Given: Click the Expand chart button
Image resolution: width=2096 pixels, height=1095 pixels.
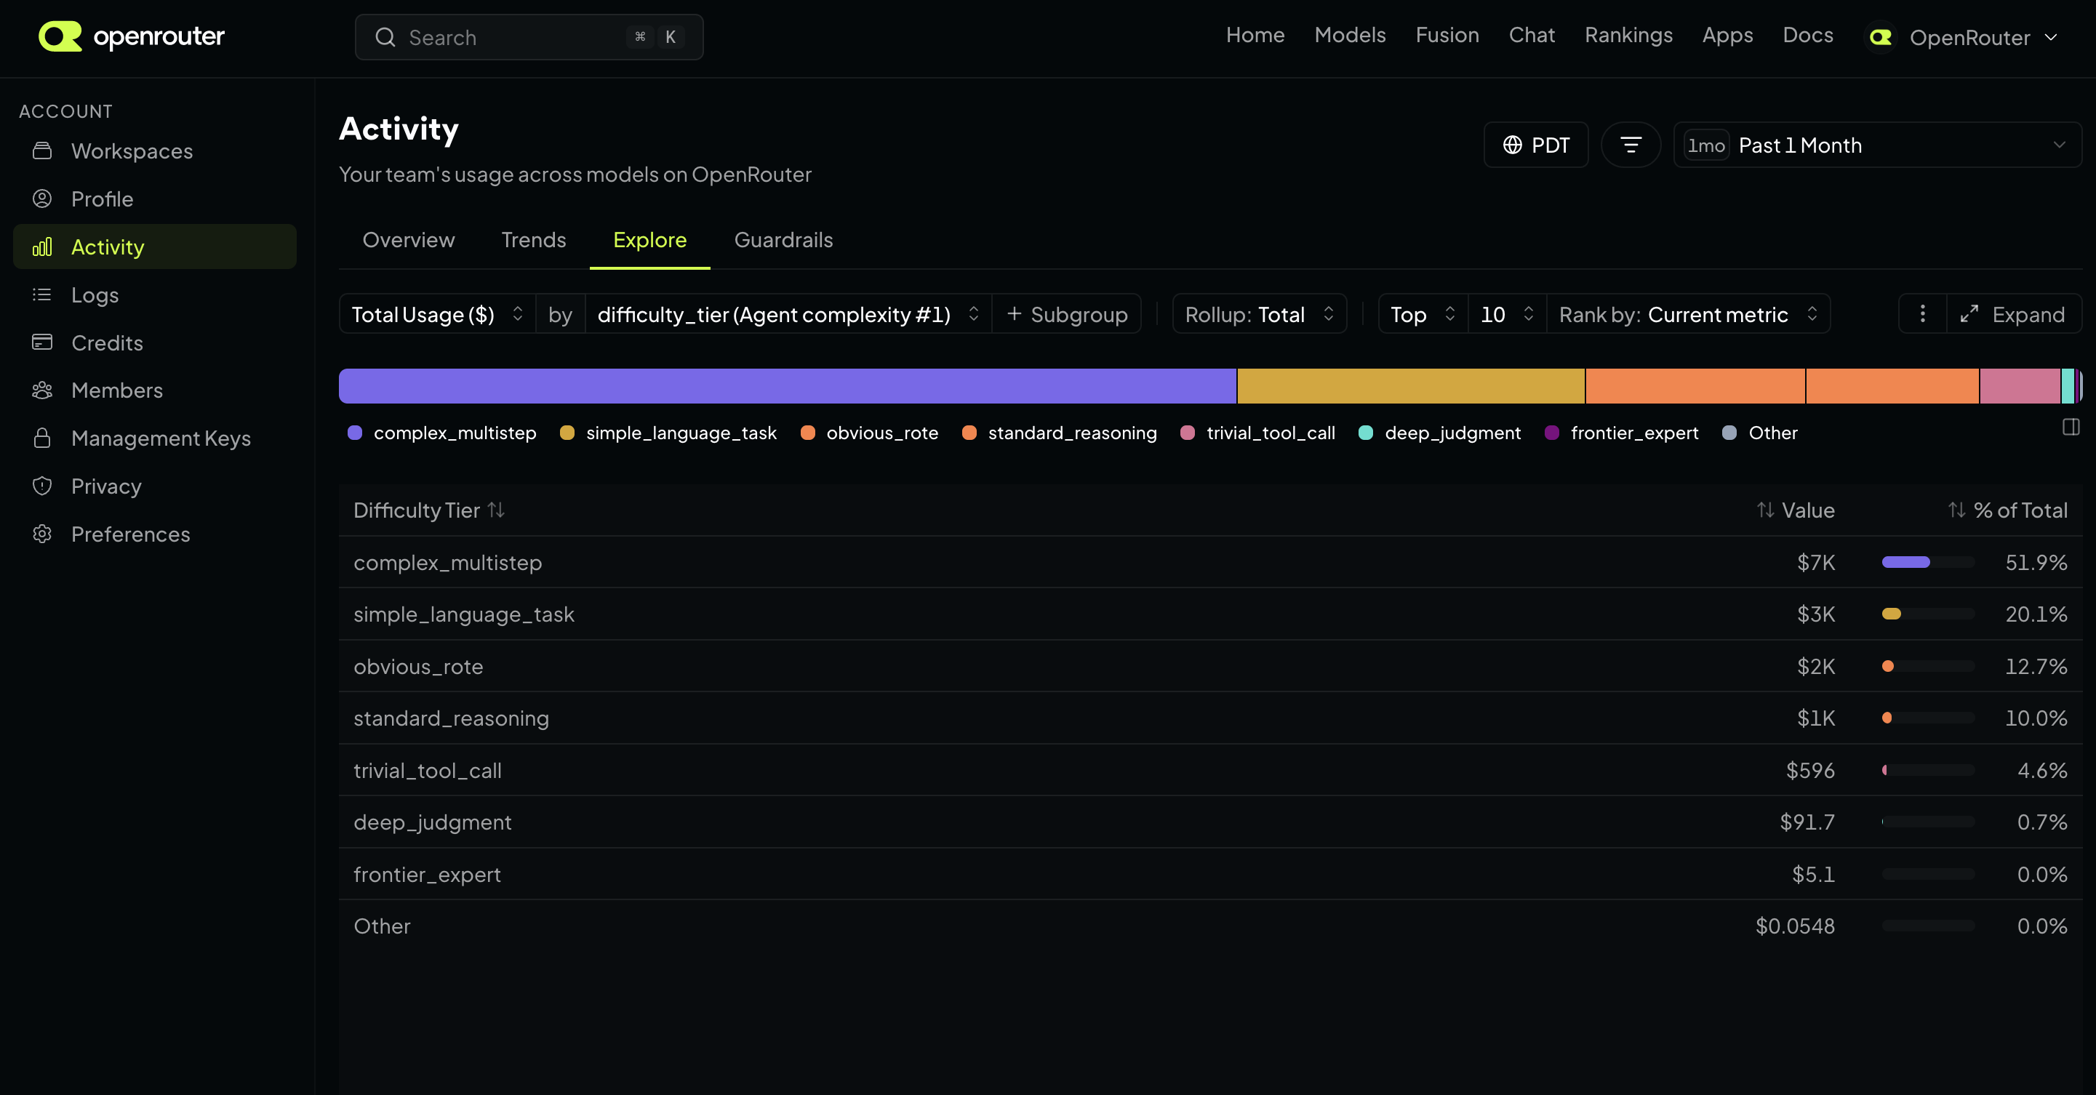Looking at the screenshot, I should (2013, 314).
